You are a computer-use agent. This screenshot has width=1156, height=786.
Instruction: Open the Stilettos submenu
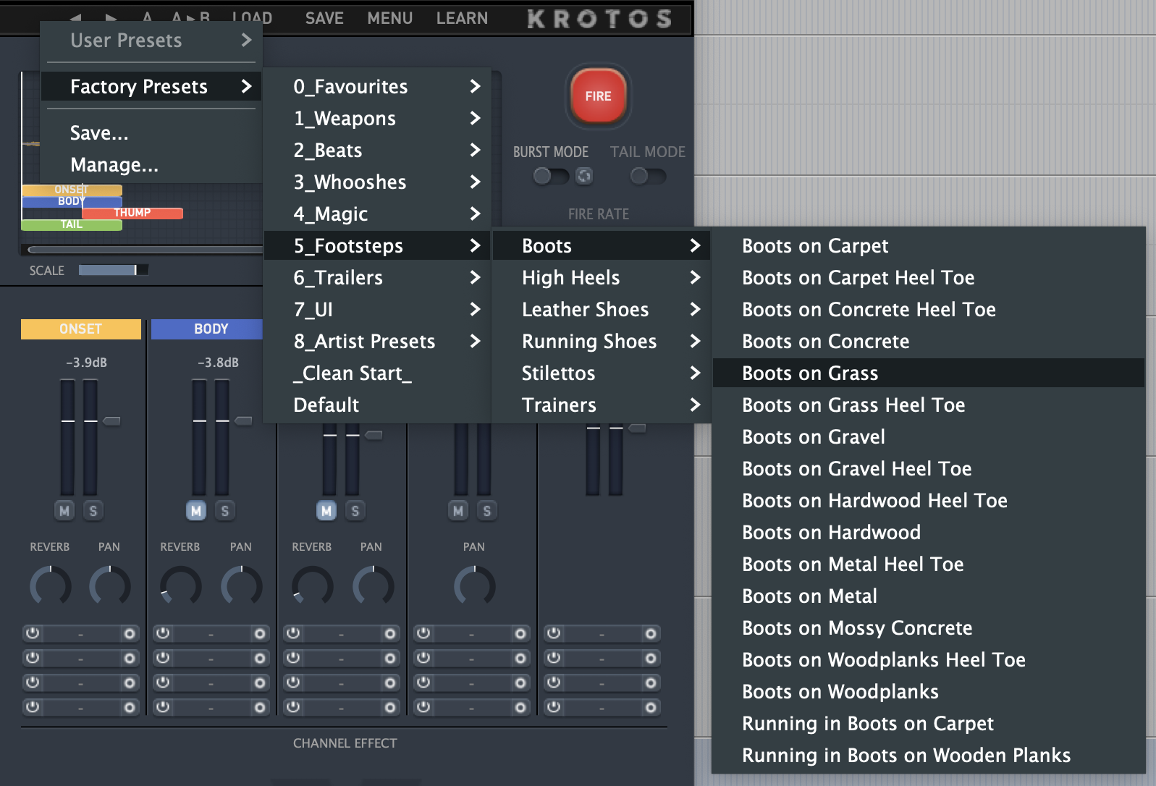coord(602,373)
